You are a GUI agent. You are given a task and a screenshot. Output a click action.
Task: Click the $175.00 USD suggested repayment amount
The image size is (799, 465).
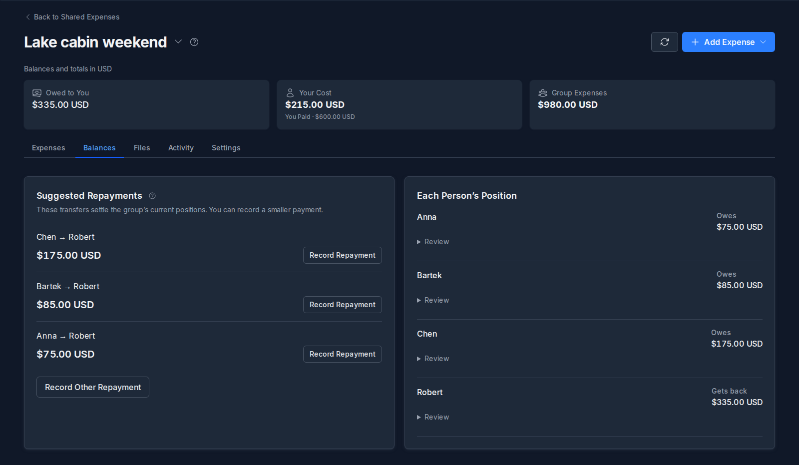(x=69, y=255)
